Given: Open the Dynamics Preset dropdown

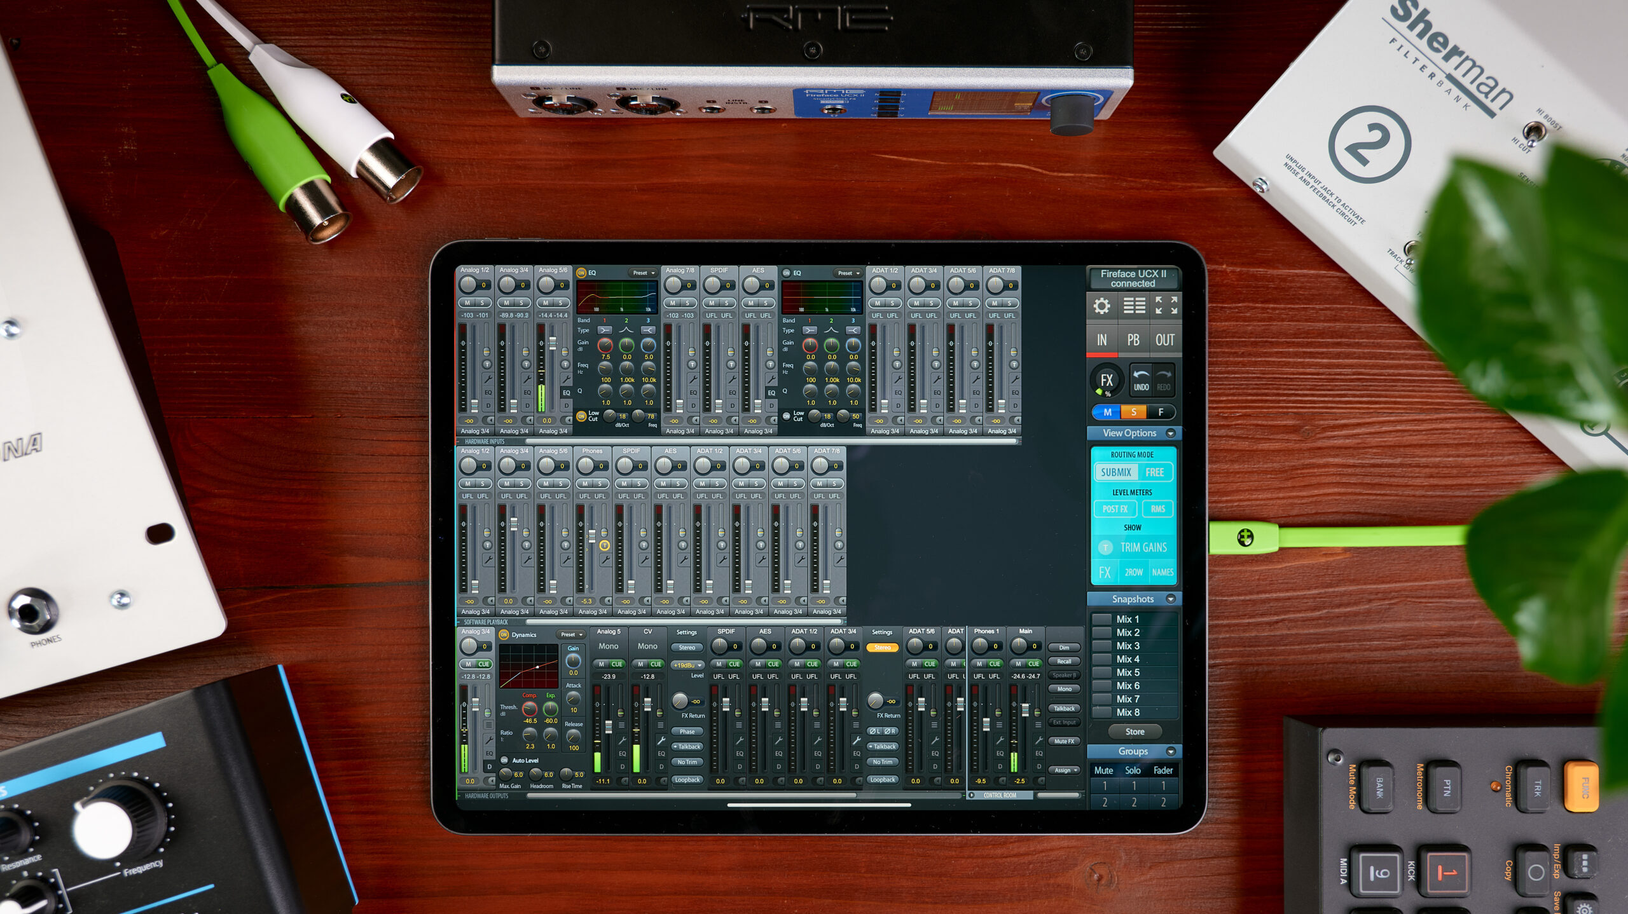Looking at the screenshot, I should tap(571, 634).
